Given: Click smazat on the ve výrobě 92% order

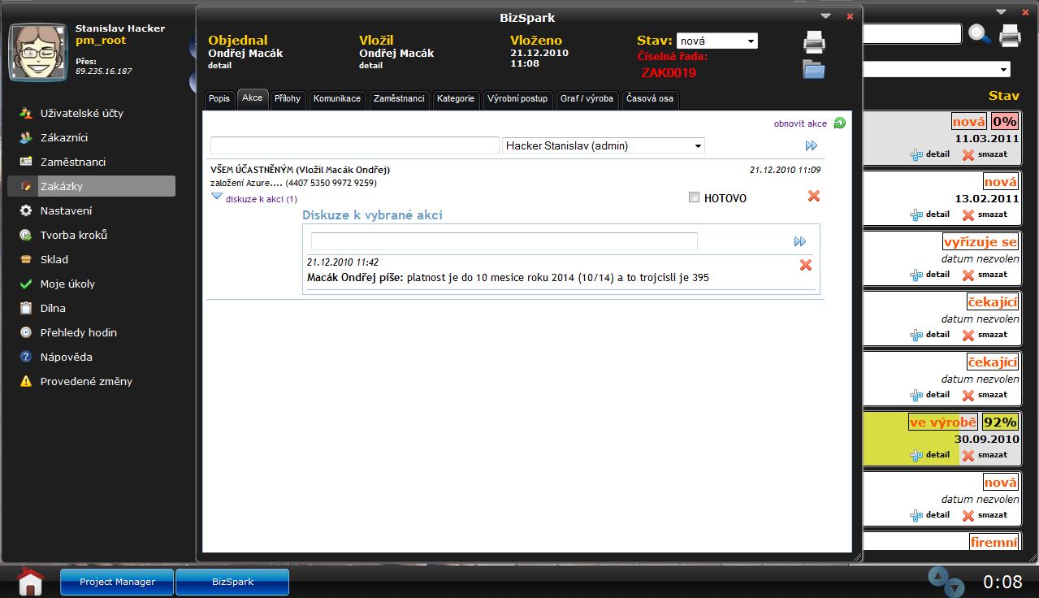Looking at the screenshot, I should point(985,455).
